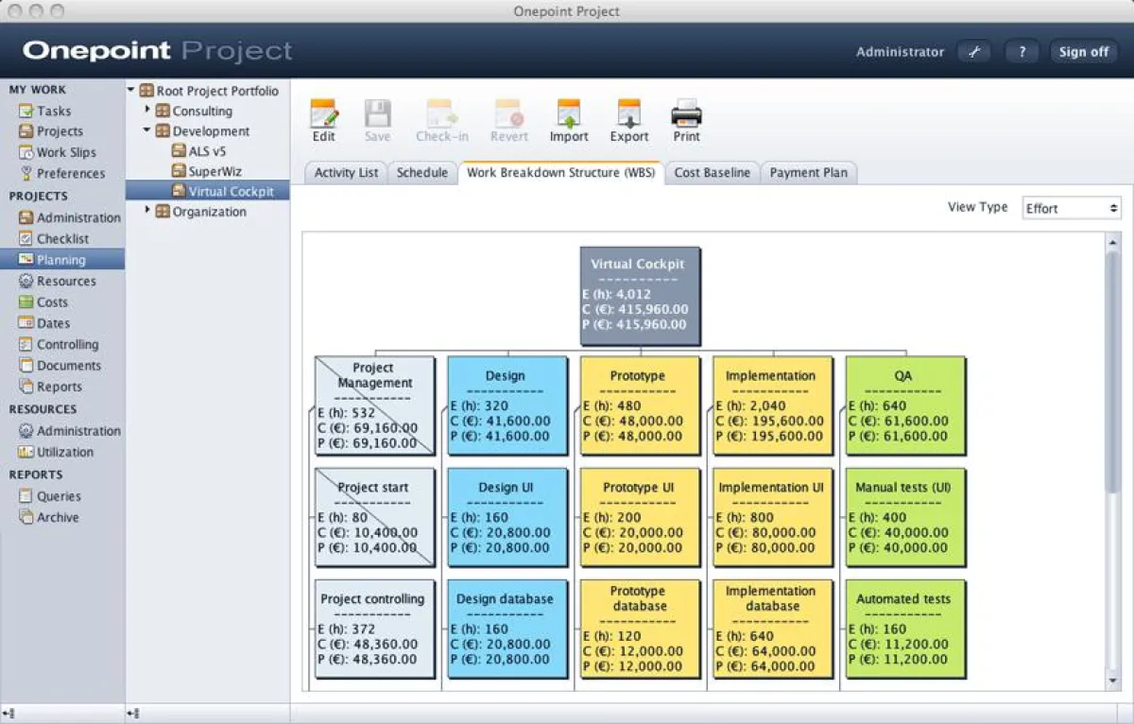
Task: Click the Edit toolbar icon
Action: (x=323, y=113)
